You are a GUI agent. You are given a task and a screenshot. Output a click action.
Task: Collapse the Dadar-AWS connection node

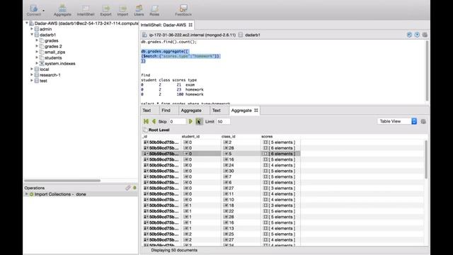coord(27,23)
